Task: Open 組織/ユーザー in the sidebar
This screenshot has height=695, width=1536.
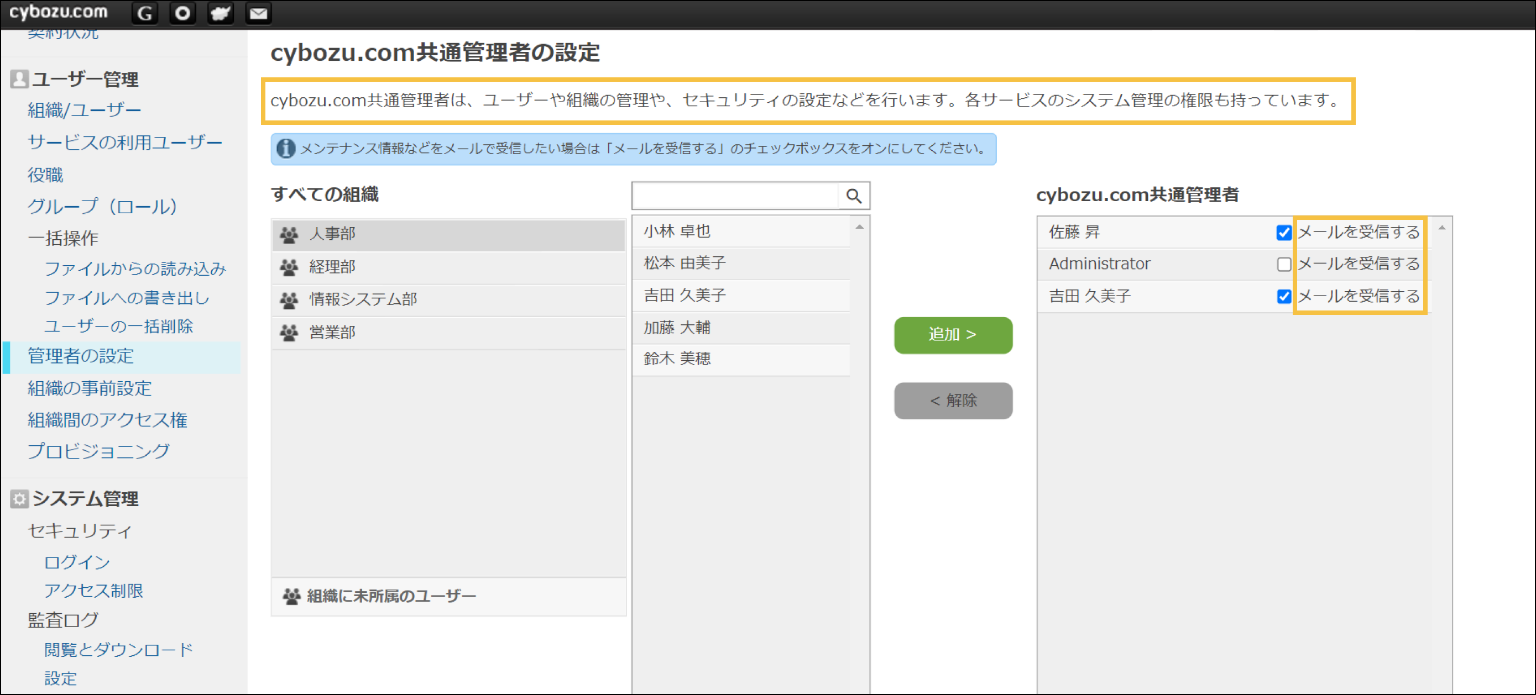Action: tap(84, 109)
